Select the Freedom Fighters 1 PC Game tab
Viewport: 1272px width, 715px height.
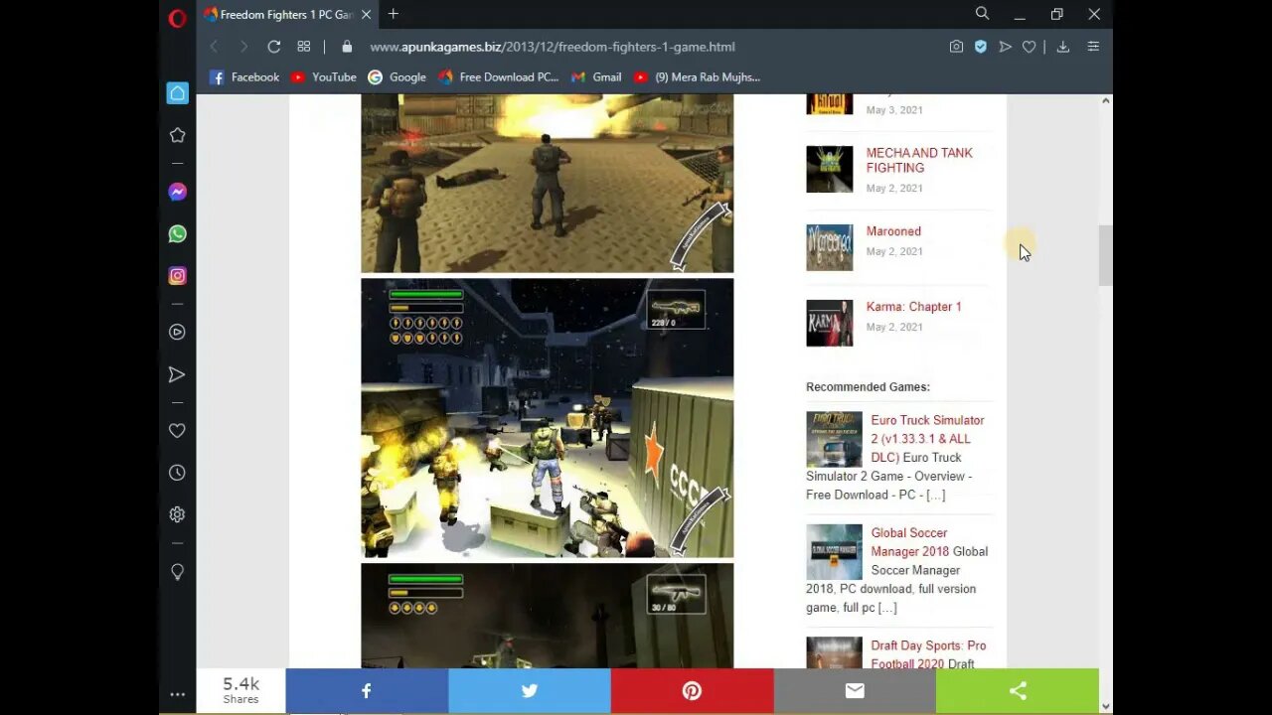click(286, 15)
